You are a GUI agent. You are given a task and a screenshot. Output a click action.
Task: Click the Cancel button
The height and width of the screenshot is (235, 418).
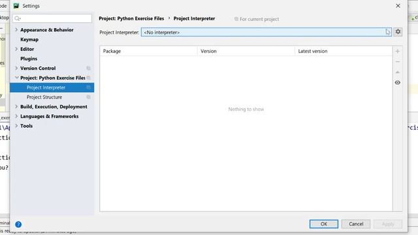[x=356, y=224]
